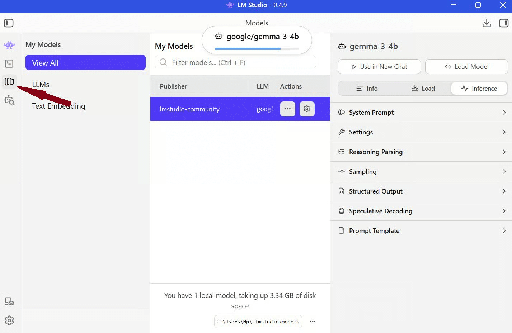The height and width of the screenshot is (333, 512).
Task: Switch to the Inference tab
Action: click(479, 89)
